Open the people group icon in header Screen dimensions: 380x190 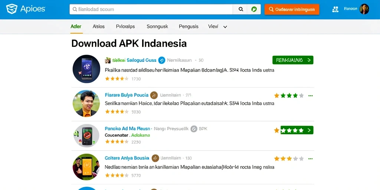coord(335,9)
